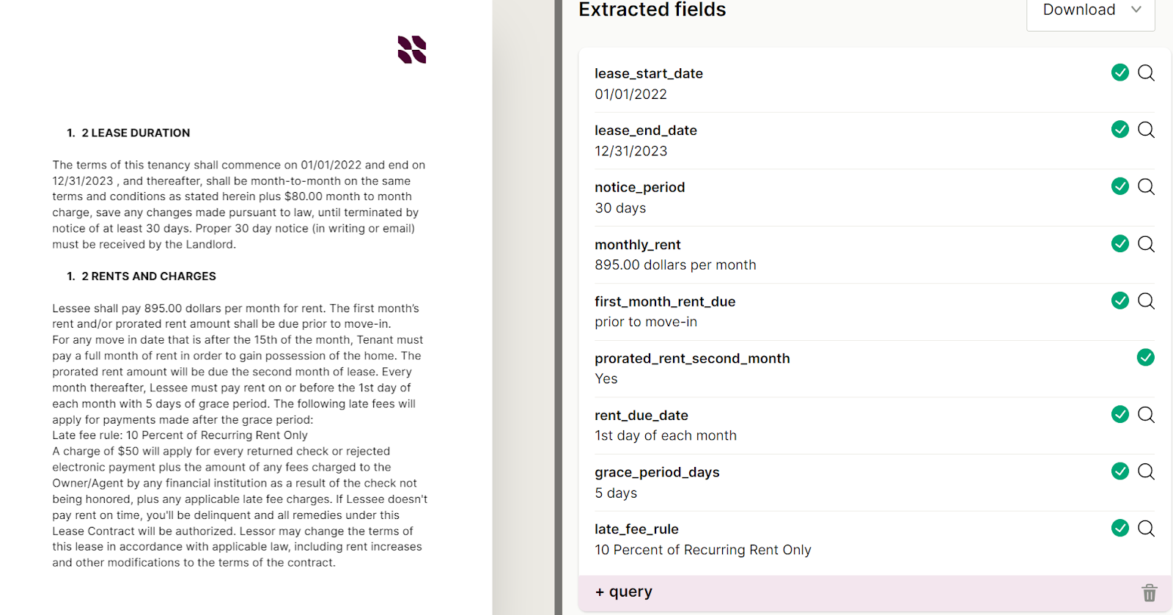The image size is (1173, 615).
Task: Select the monthly_rent field name
Action: click(x=638, y=245)
